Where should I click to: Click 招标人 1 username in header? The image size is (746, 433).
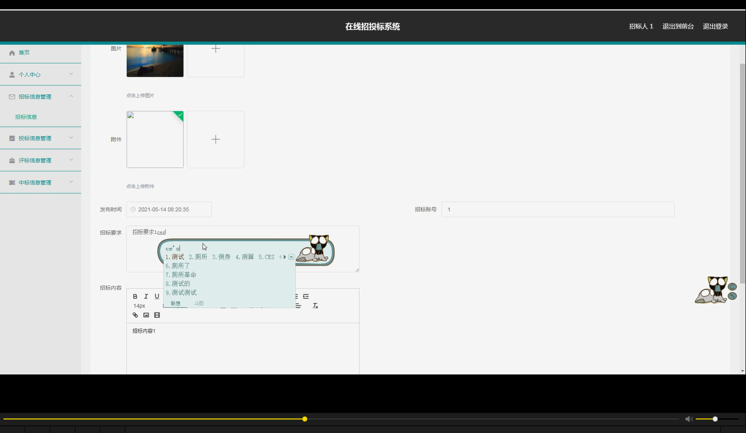pyautogui.click(x=641, y=27)
